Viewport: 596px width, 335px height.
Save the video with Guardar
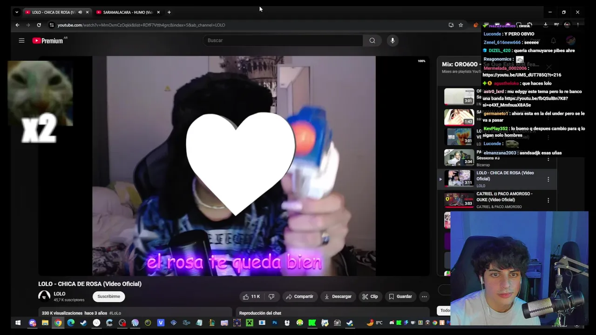[400, 296]
